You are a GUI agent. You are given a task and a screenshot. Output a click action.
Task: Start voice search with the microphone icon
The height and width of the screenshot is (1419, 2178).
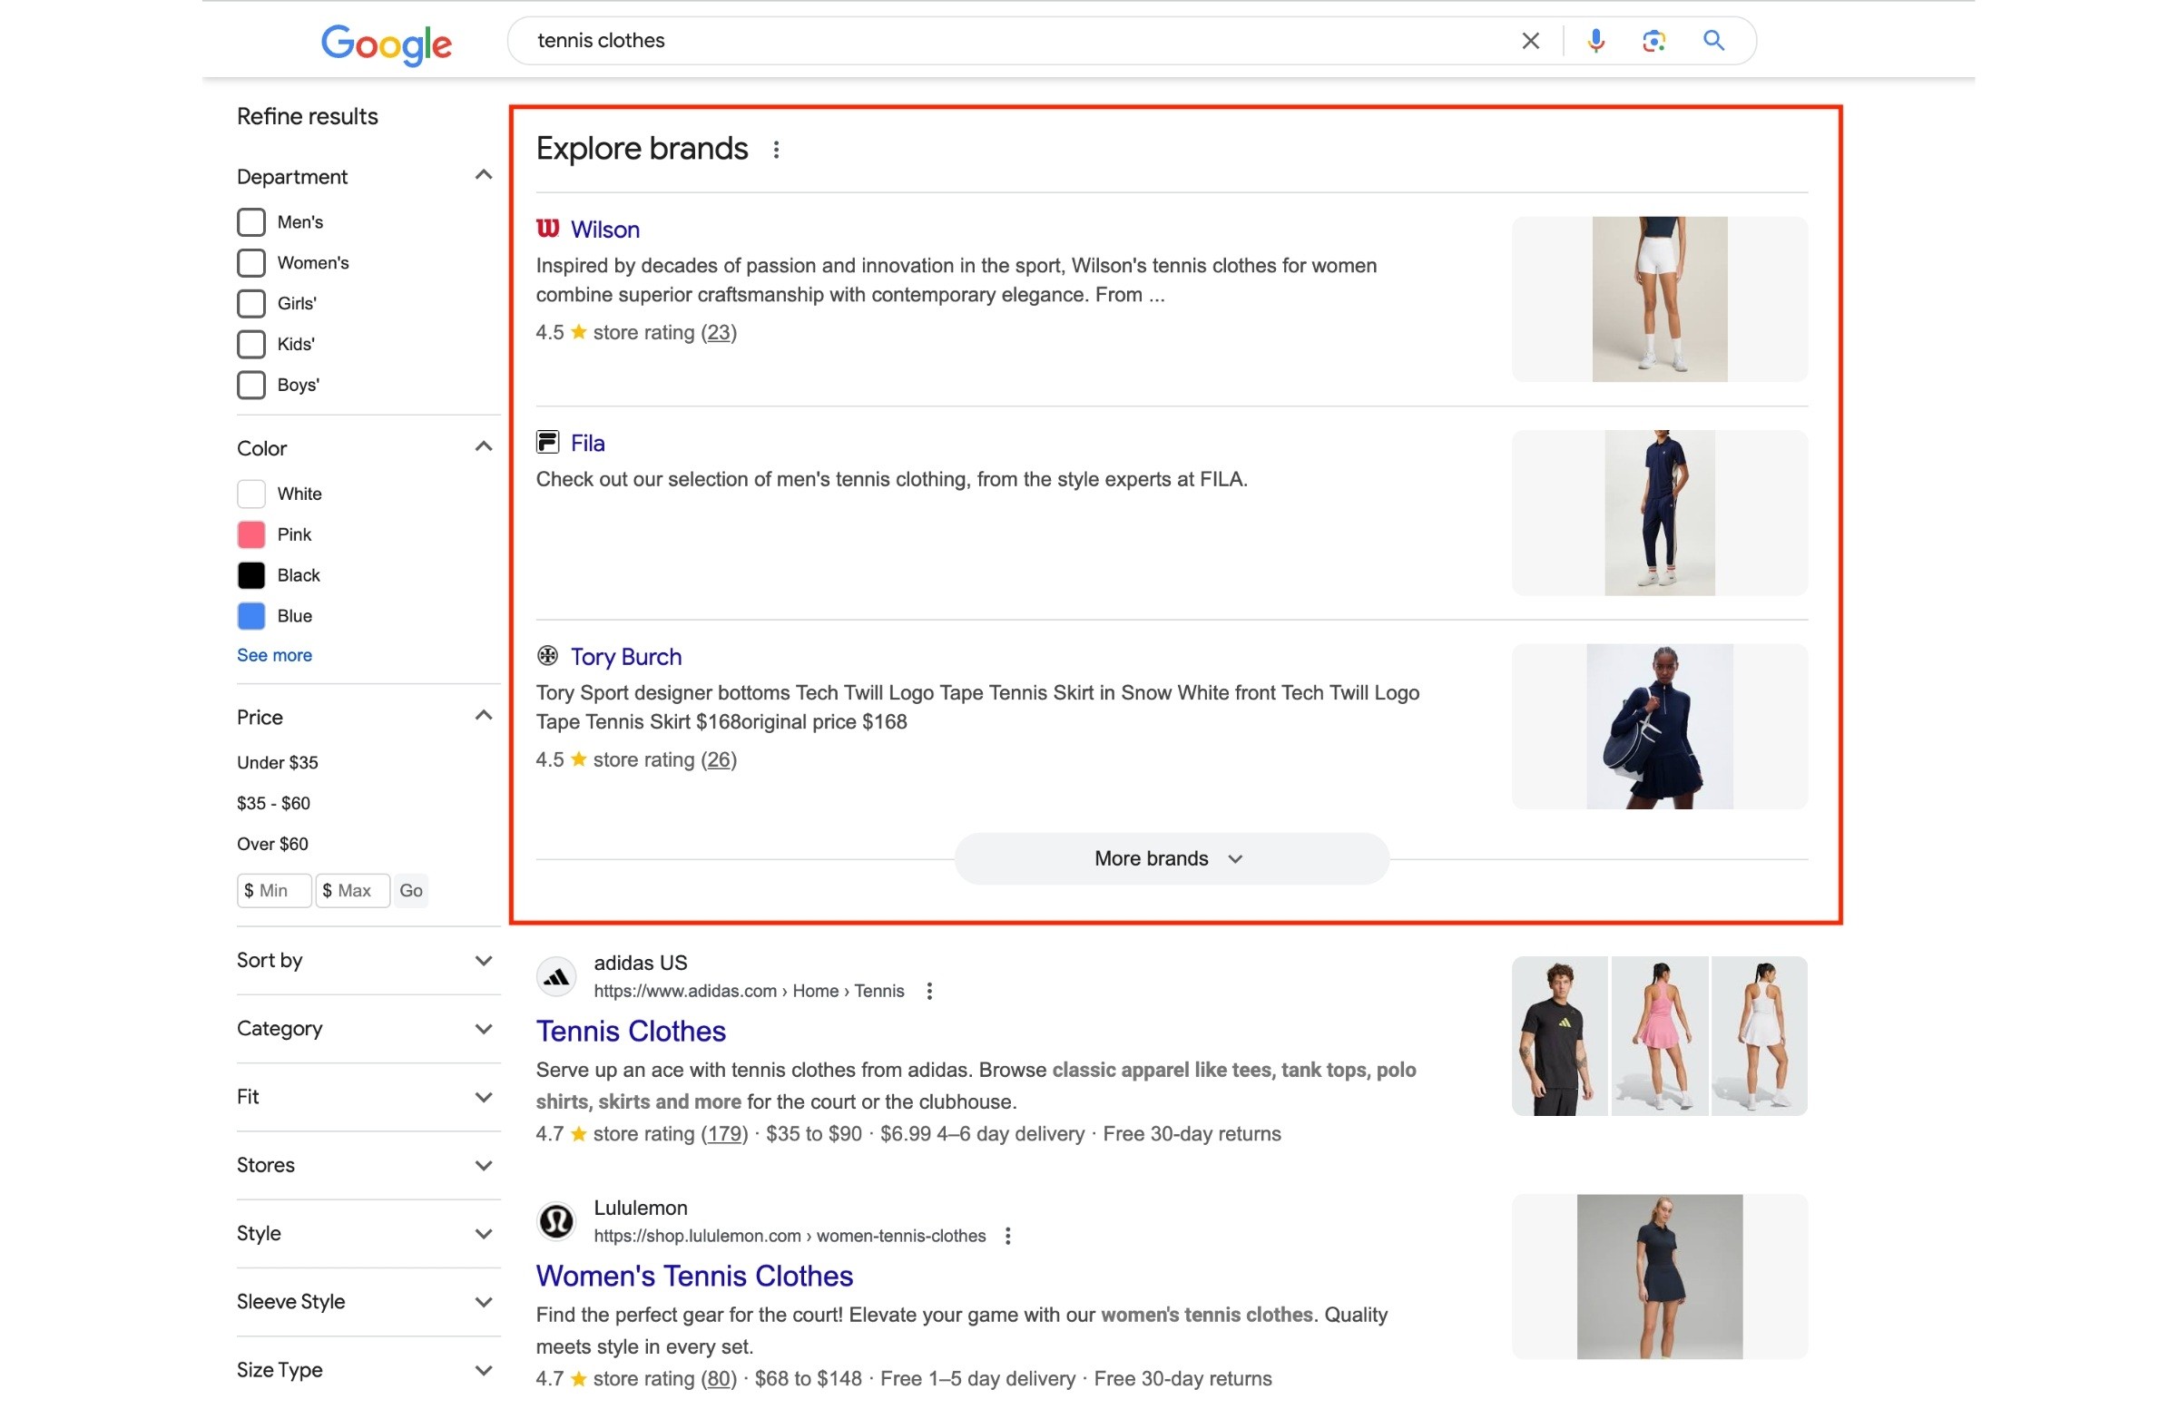click(x=1595, y=41)
